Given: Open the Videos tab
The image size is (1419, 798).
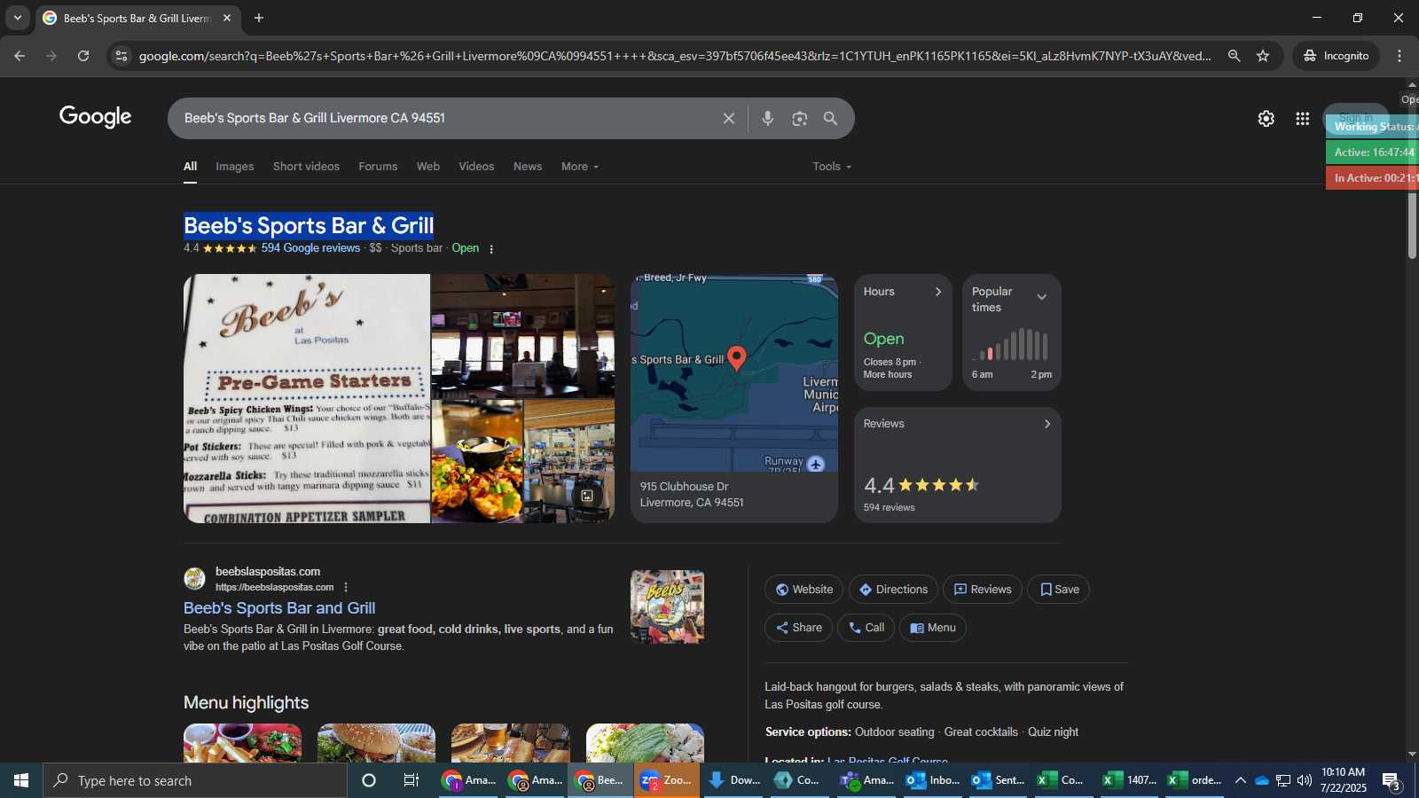Looking at the screenshot, I should point(476,167).
